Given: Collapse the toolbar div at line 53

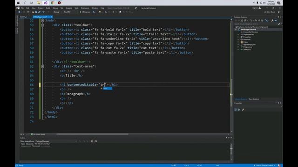Looking at the screenshot, I should [42, 25].
